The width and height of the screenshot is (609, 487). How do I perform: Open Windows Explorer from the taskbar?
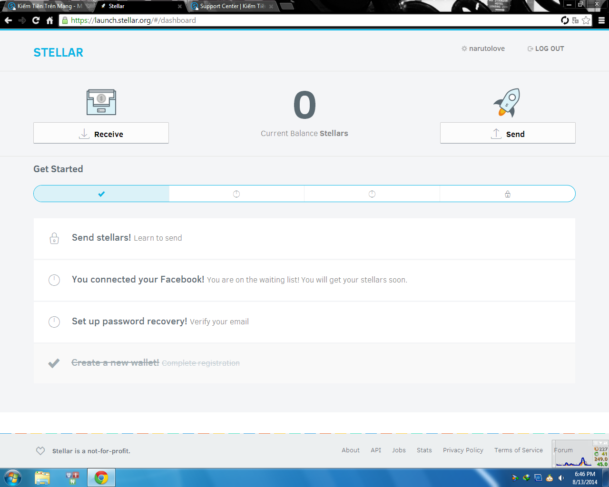click(x=42, y=477)
